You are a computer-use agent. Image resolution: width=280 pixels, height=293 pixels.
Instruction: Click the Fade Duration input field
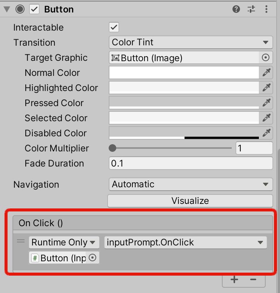pyautogui.click(x=190, y=163)
